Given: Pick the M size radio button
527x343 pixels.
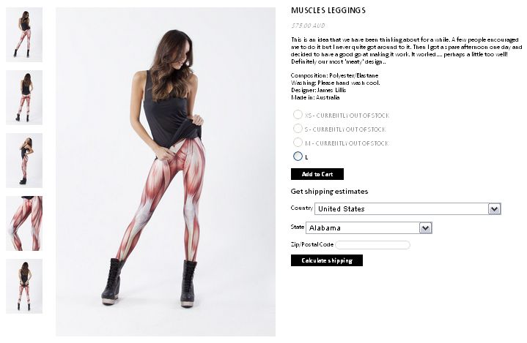Looking at the screenshot, I should point(298,143).
